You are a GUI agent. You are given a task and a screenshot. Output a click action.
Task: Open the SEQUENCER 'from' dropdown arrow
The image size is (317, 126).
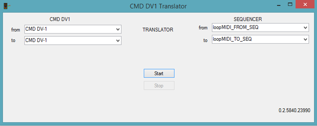tap(305, 28)
